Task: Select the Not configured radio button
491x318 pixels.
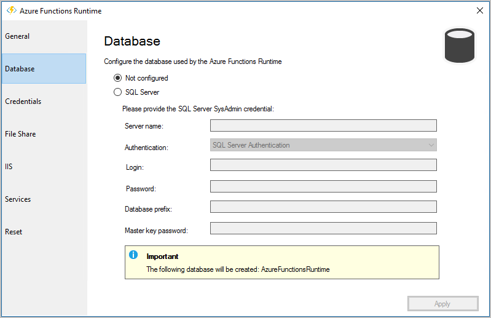Action: [118, 78]
